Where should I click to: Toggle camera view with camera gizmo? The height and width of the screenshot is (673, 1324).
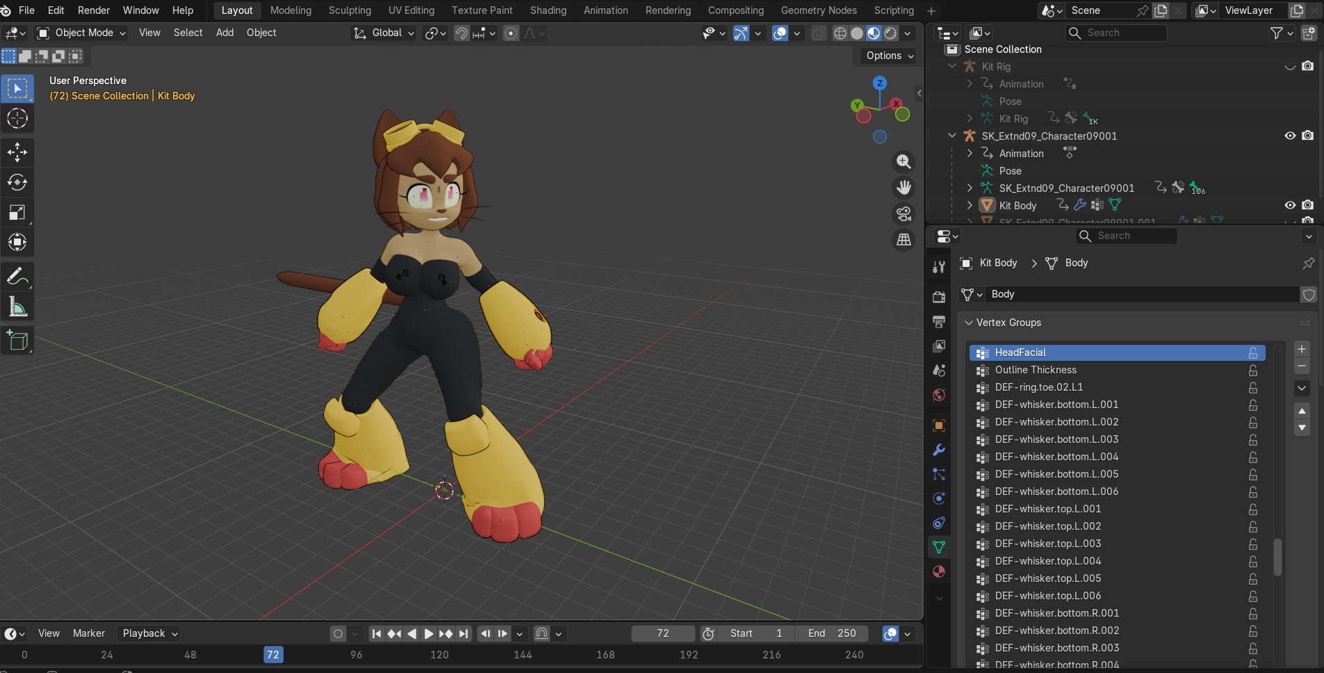(x=904, y=213)
